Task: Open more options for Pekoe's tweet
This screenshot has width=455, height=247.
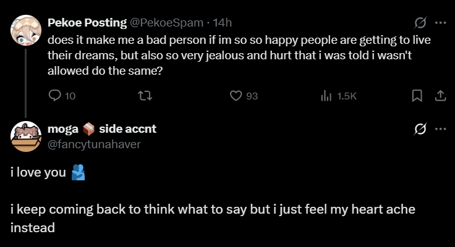Action: click(x=441, y=23)
